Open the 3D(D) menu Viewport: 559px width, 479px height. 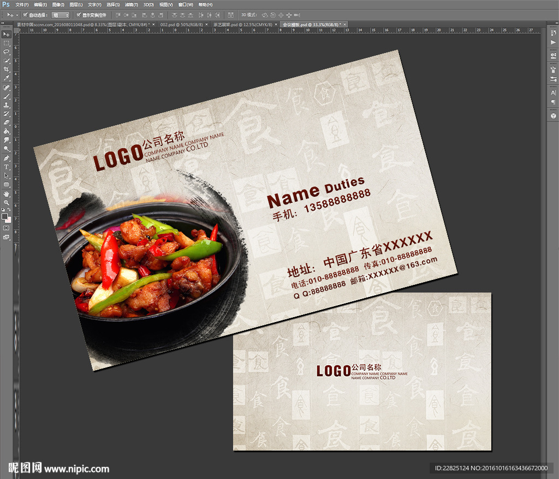coord(148,4)
